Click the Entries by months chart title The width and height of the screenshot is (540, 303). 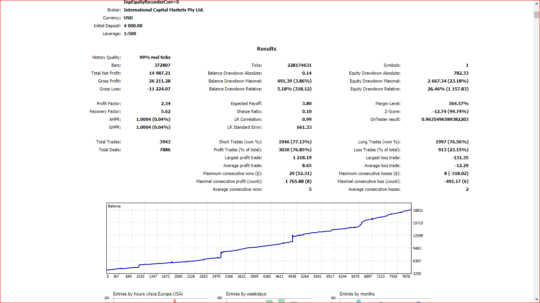[357, 294]
